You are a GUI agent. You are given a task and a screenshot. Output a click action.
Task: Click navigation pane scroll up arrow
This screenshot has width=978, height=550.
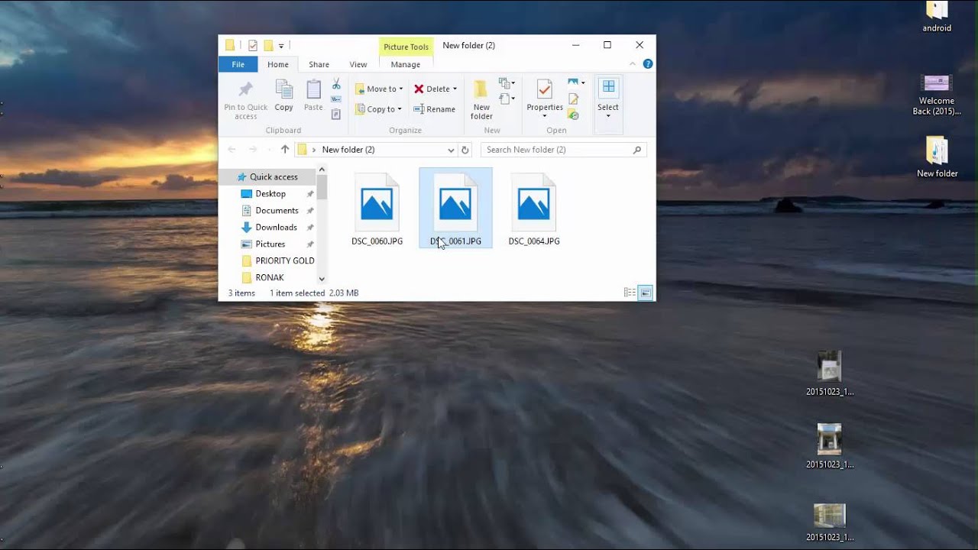tap(322, 170)
